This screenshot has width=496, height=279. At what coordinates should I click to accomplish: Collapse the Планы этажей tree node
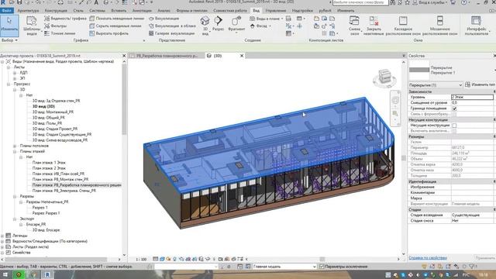pos(15,152)
